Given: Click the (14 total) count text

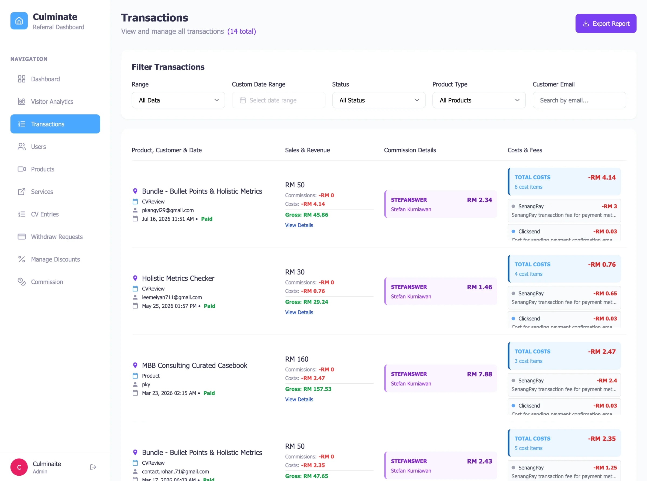Looking at the screenshot, I should (242, 32).
